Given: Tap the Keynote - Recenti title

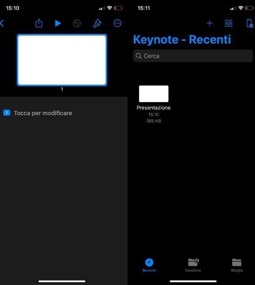Looking at the screenshot, I should click(182, 39).
